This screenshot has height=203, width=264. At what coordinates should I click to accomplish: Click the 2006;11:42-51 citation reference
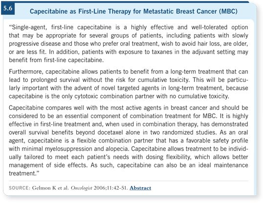tap(110, 188)
